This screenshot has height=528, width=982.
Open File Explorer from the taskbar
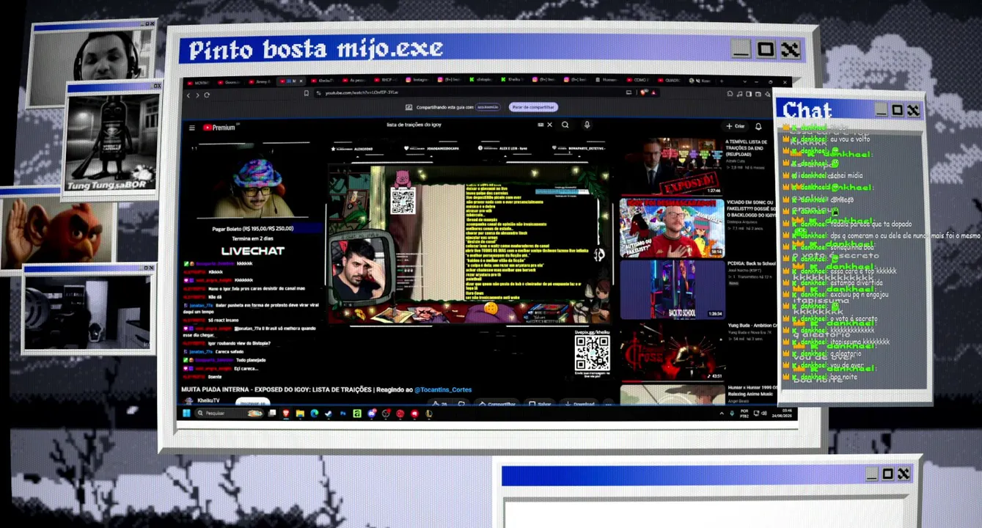point(300,414)
